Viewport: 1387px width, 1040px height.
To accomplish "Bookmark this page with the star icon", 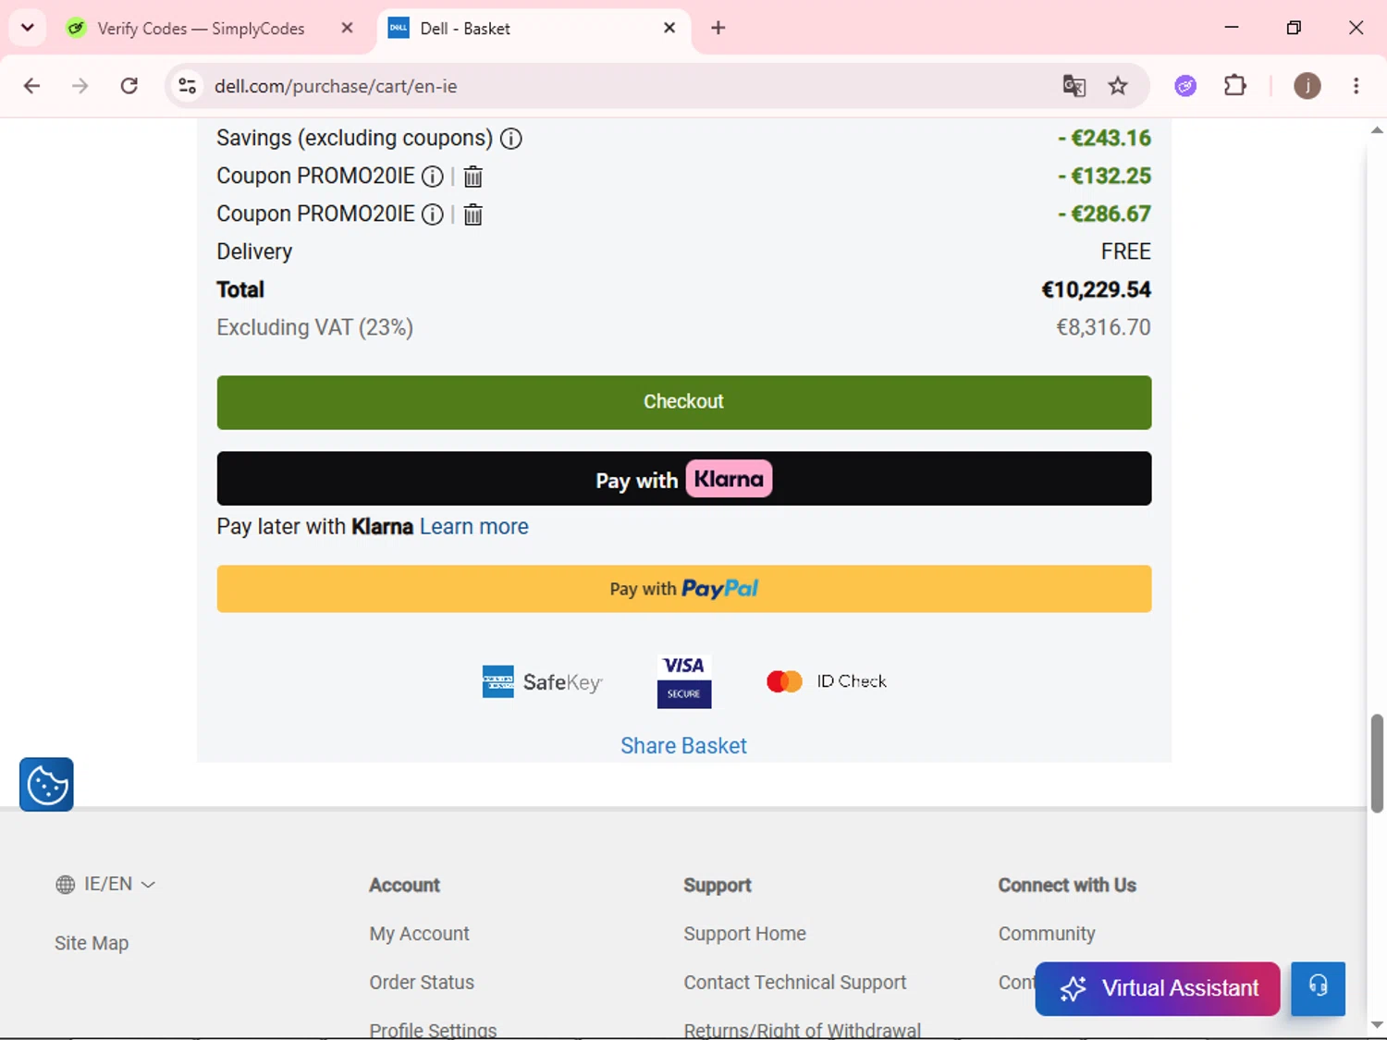I will coord(1118,86).
